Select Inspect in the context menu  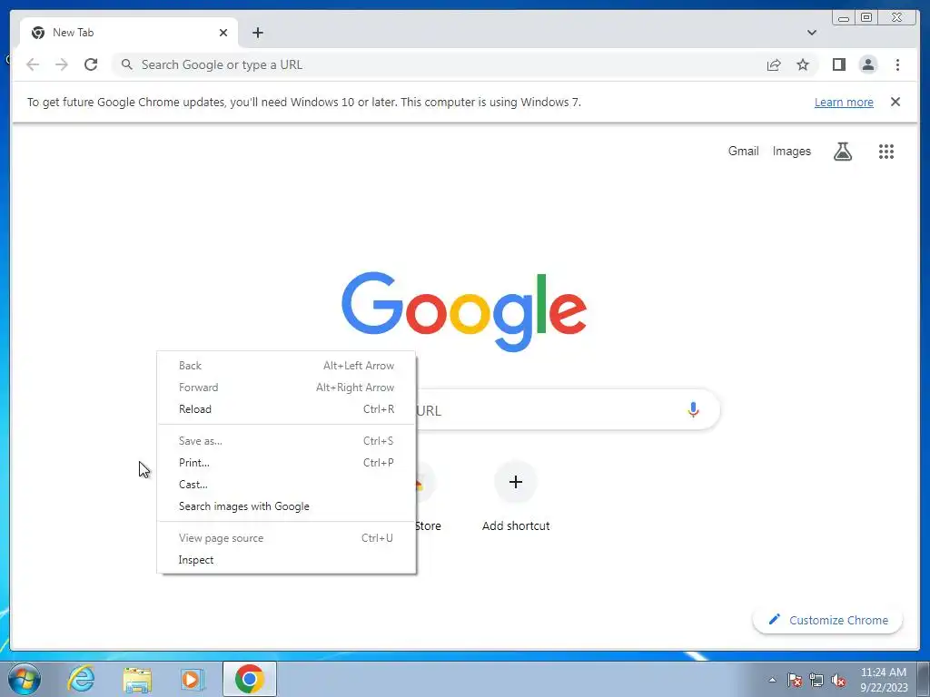click(286, 559)
